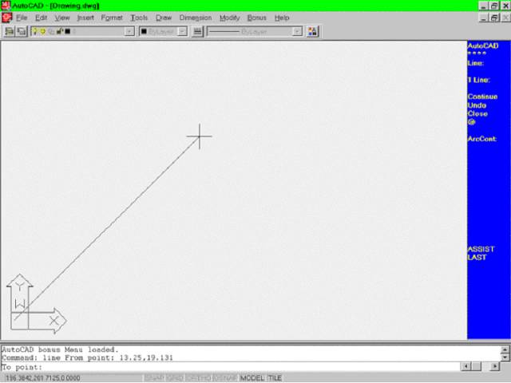Click the AutoCAD title bar application icon

[x=6, y=6]
